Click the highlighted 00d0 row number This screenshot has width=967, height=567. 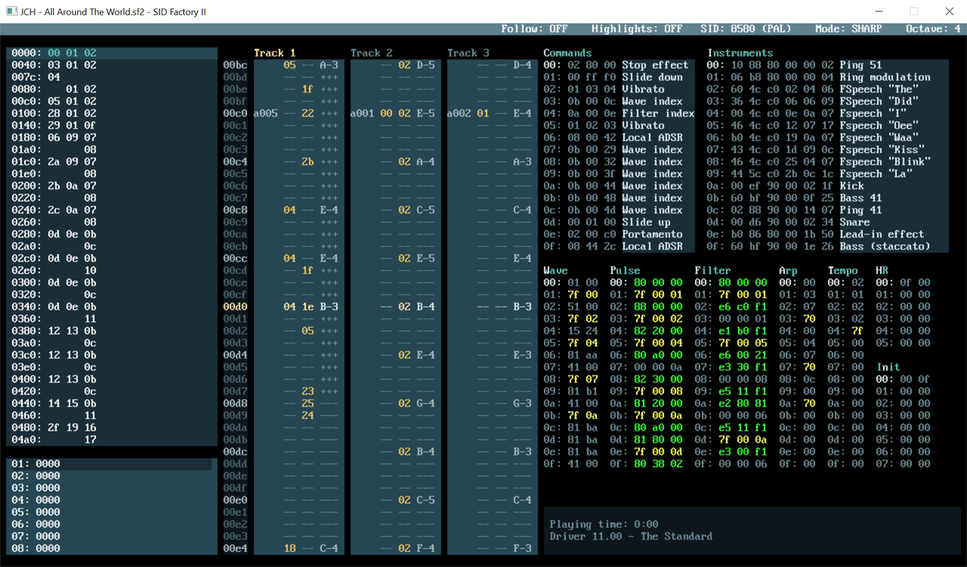click(x=235, y=307)
